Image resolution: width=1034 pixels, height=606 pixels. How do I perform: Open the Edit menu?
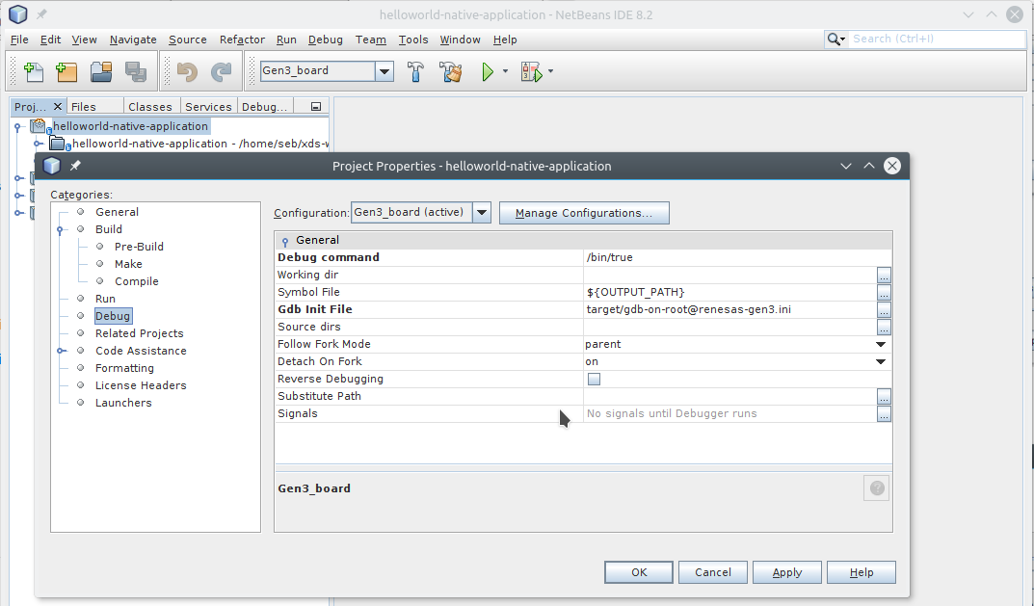pyautogui.click(x=50, y=40)
